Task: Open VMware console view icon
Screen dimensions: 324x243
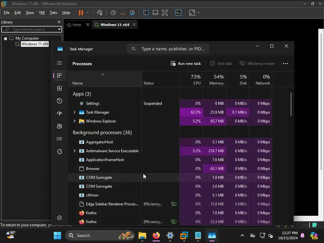Action: pos(178,13)
